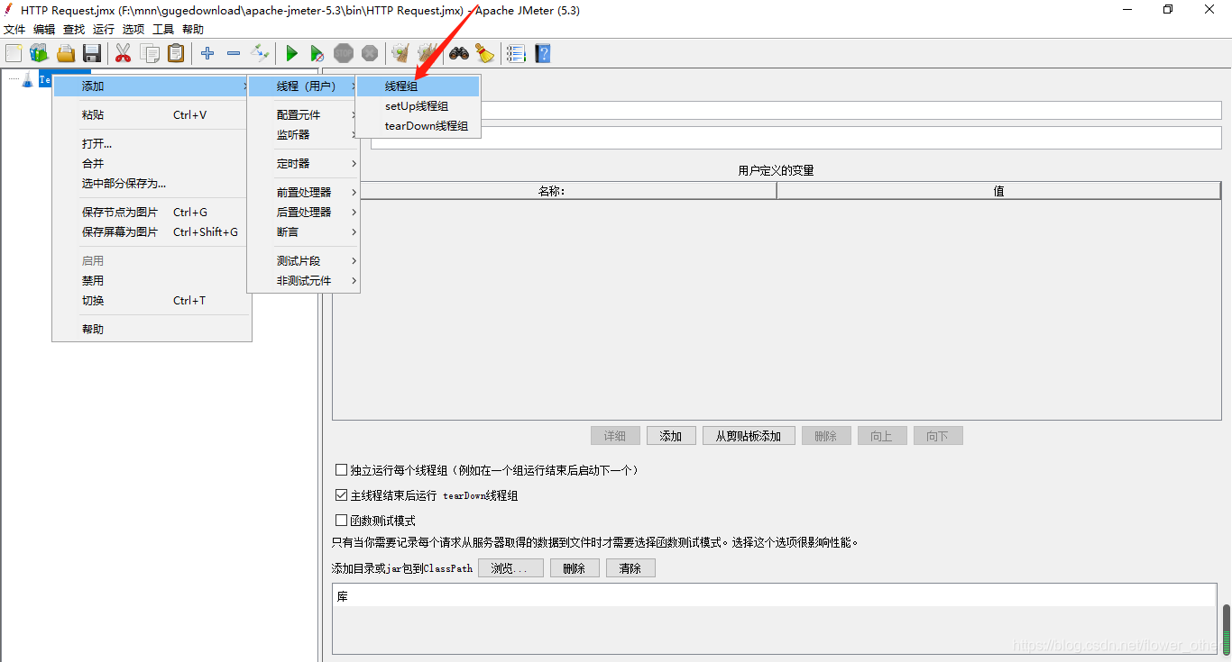Click 清除 button for ClassPath
This screenshot has height=662, width=1232.
click(630, 568)
